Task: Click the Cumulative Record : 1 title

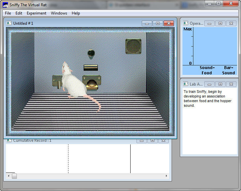Action: 32,140
